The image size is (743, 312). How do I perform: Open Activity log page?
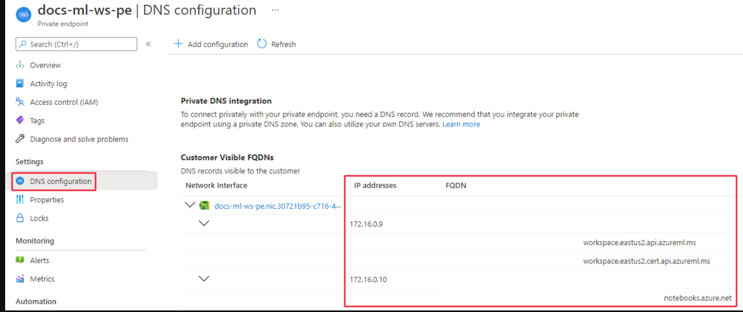click(48, 84)
